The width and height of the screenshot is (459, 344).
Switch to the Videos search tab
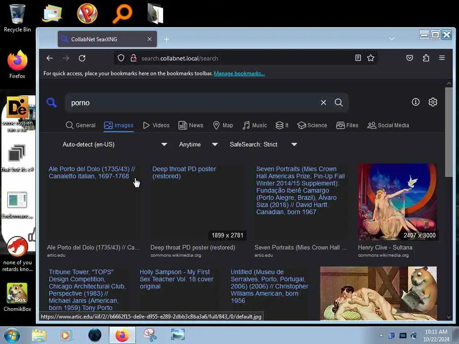pyautogui.click(x=156, y=125)
